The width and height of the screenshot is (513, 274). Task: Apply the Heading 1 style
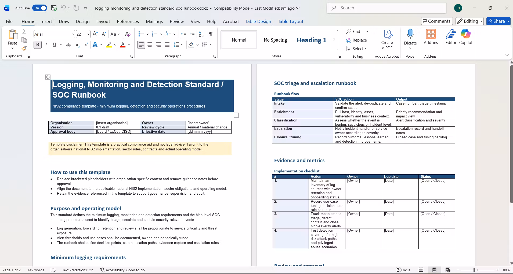point(312,40)
